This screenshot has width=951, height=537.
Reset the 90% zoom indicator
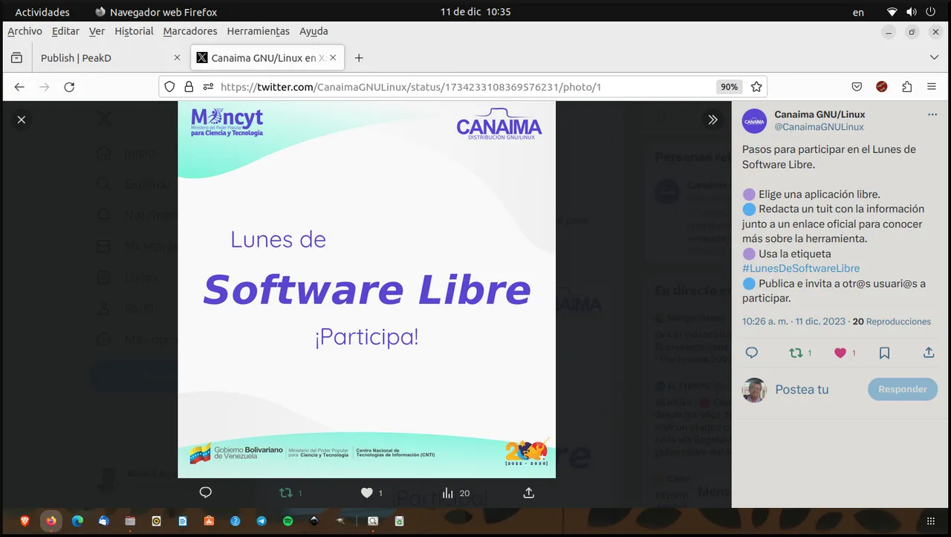click(729, 87)
